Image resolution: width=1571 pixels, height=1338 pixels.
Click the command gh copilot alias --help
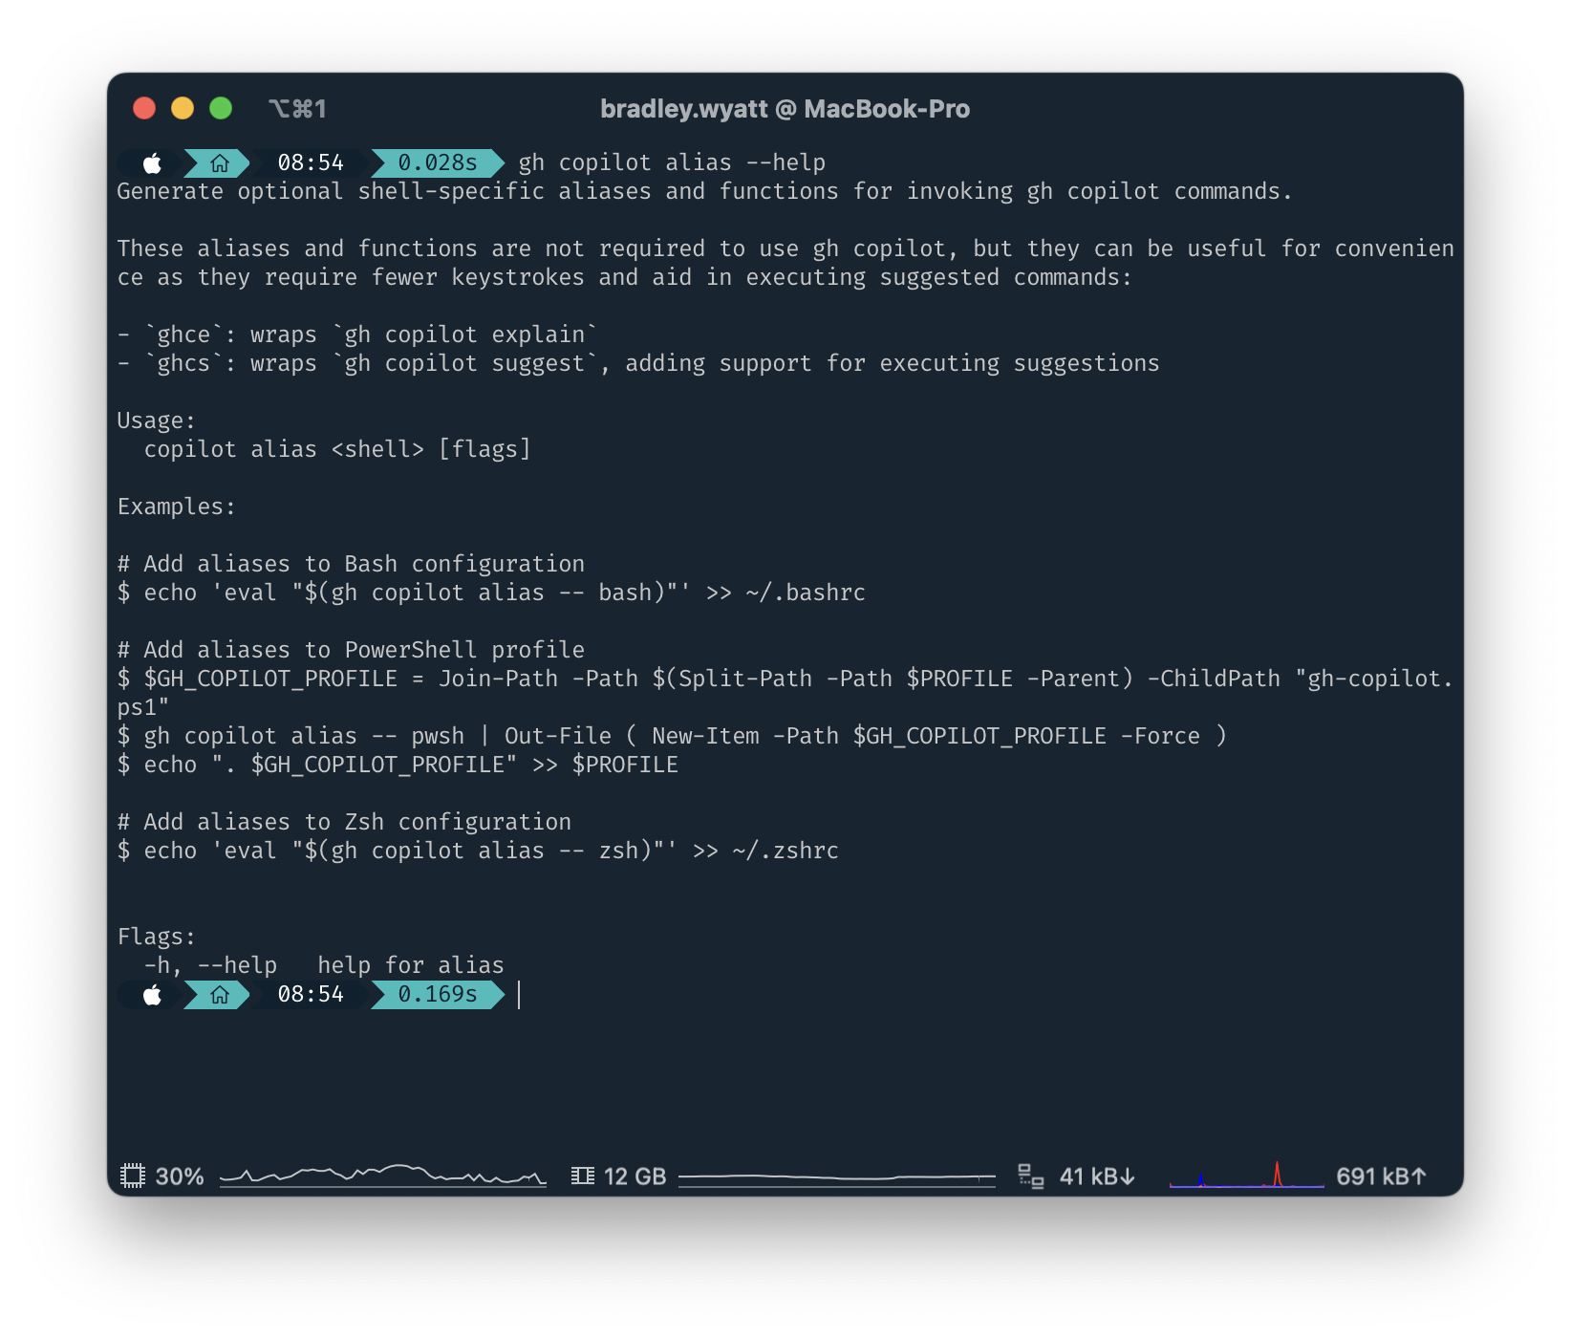point(672,163)
